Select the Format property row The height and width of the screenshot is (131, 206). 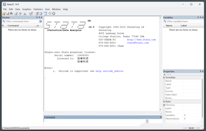tap(183, 91)
